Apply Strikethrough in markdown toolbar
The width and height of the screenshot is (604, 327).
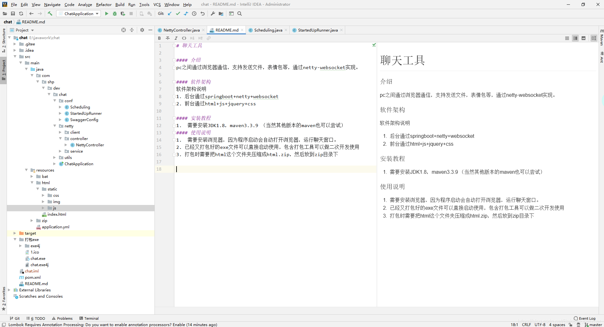coord(168,38)
